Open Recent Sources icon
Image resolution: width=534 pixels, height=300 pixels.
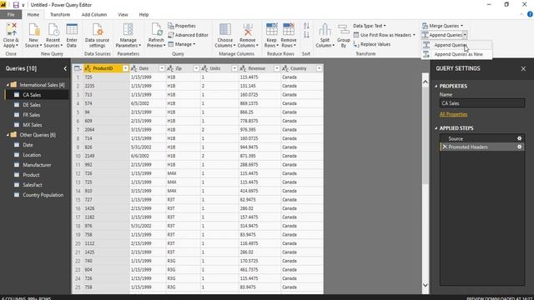(x=53, y=30)
